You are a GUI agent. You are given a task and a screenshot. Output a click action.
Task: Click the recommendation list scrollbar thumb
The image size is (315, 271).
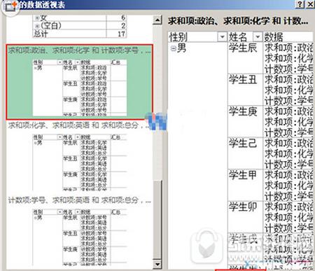157,219
